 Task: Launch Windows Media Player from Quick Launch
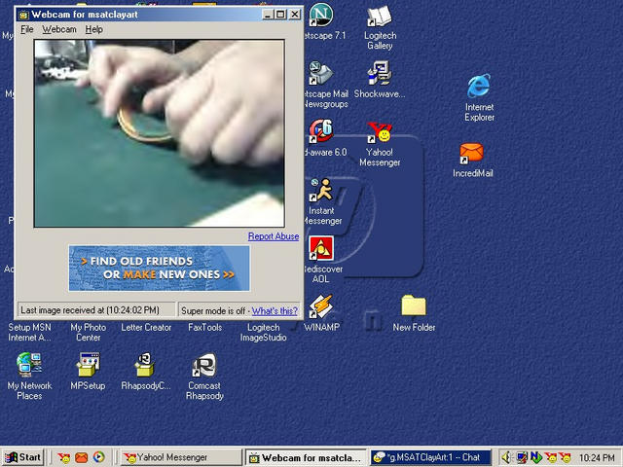[x=99, y=457]
